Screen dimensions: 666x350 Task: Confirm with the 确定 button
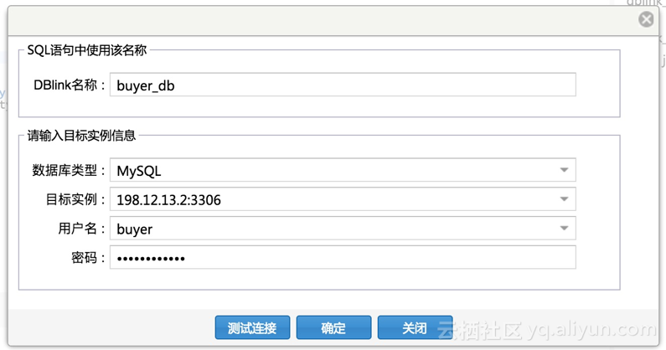click(x=333, y=327)
